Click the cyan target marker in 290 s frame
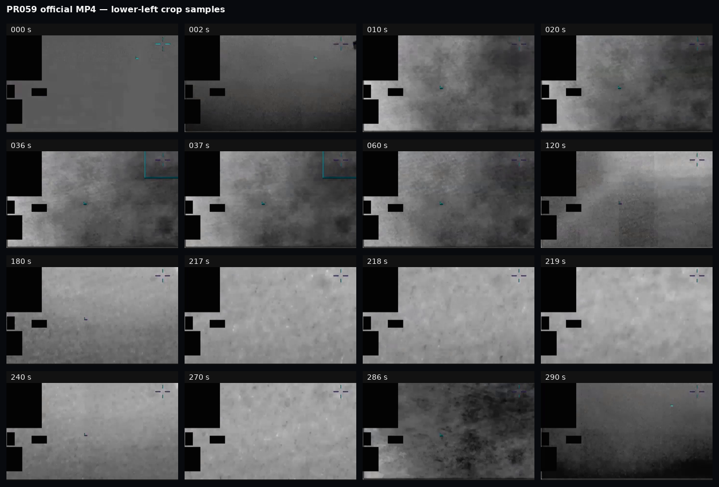719x487 pixels. (672, 406)
